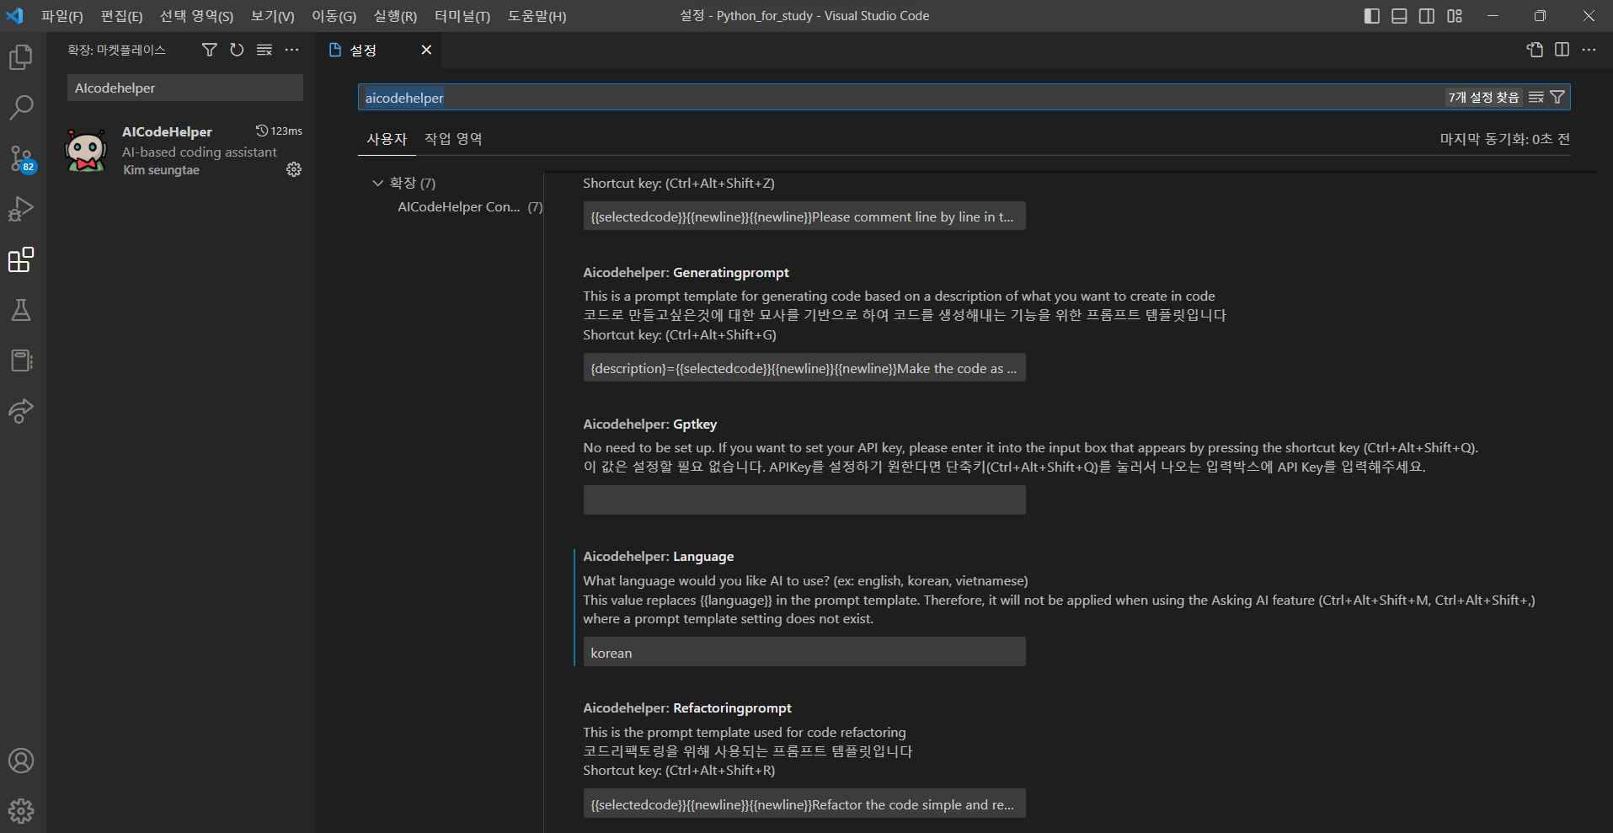Close the 설정 settings tab
1613x833 pixels.
click(426, 50)
